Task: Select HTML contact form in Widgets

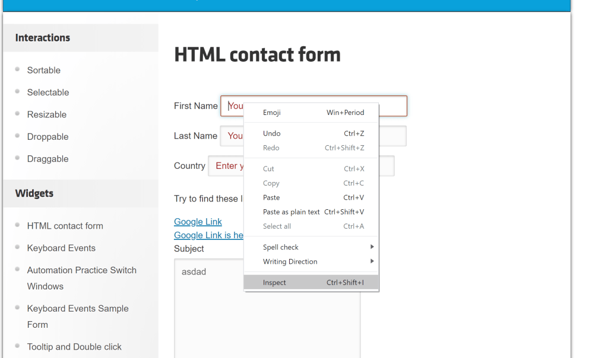Action: (x=65, y=226)
